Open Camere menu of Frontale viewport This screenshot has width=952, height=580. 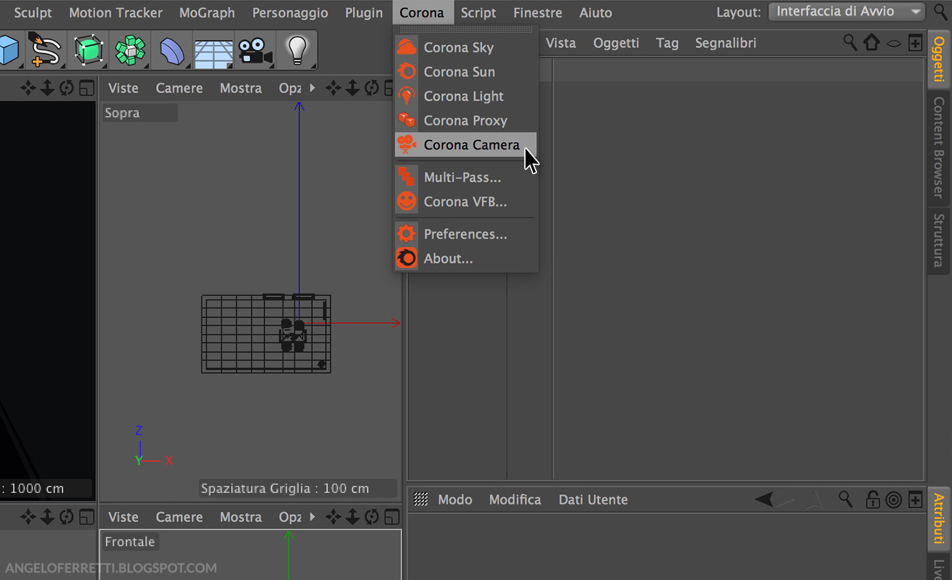180,517
